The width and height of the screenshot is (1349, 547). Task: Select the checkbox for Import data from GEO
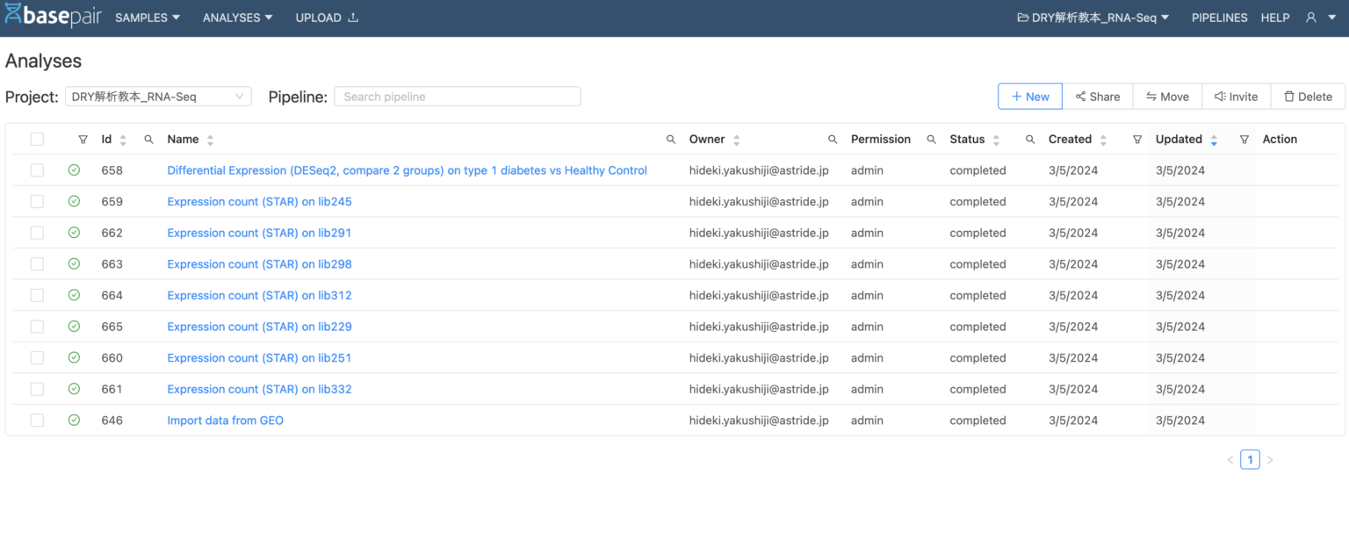[37, 421]
